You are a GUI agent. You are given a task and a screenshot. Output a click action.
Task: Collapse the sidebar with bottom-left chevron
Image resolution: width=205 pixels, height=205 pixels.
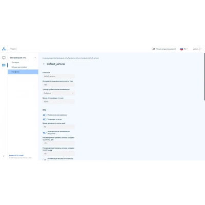(x=4, y=156)
